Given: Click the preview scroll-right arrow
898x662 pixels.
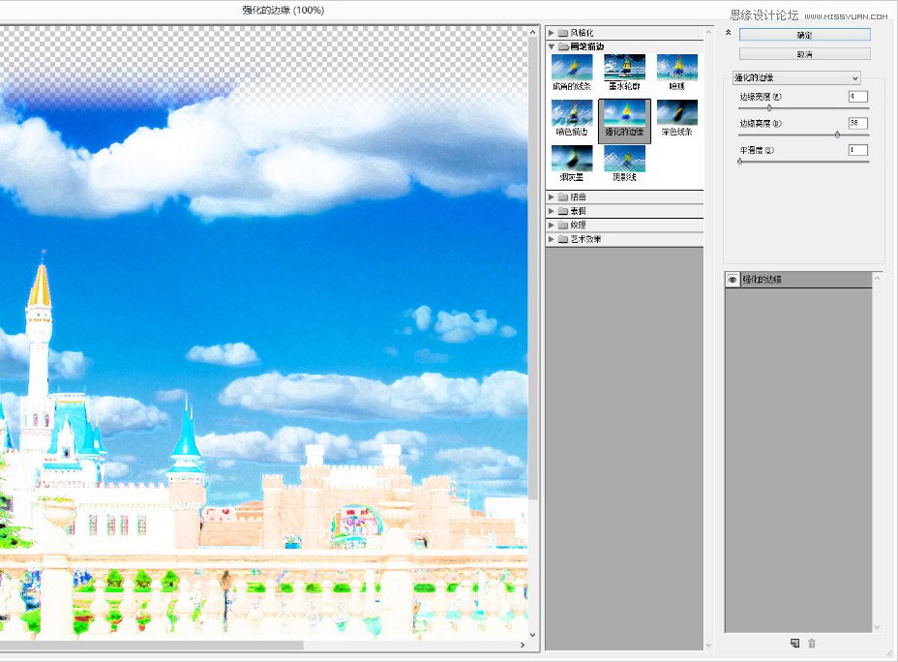Looking at the screenshot, I should click(523, 645).
